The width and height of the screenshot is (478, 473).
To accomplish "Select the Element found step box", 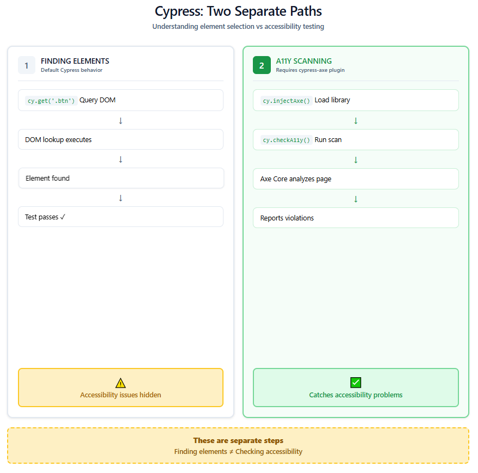I will coord(121,178).
